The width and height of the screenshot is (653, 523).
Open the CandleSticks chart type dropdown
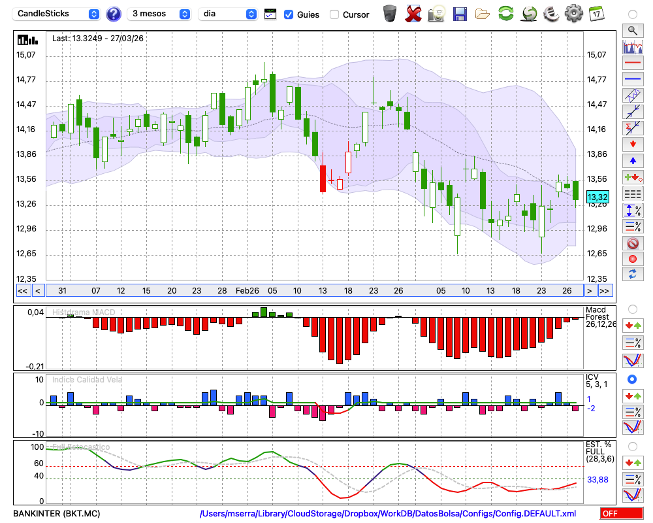pos(56,14)
